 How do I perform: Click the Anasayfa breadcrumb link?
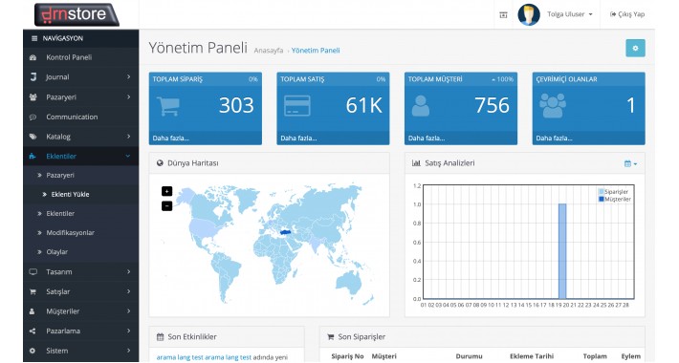(269, 51)
